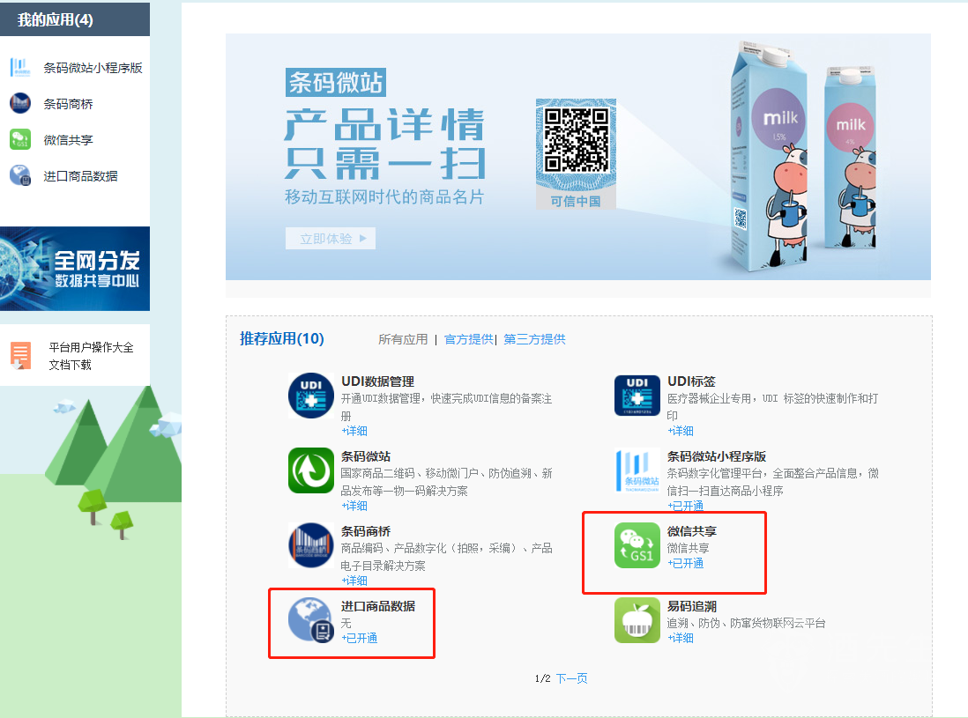The image size is (968, 718).
Task: Select the 第三方提供 filter tab
Action: 534,339
